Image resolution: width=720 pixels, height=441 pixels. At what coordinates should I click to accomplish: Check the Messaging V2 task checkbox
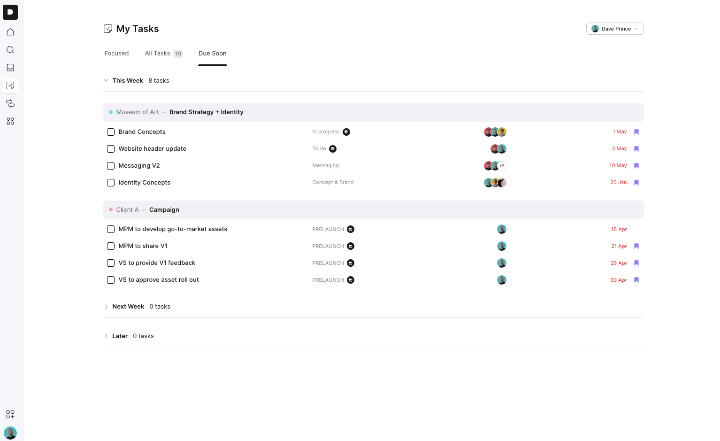111,166
